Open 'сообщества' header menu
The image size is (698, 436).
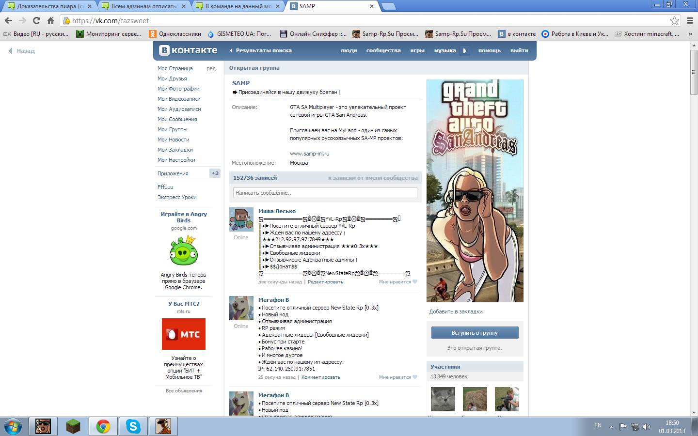(383, 50)
